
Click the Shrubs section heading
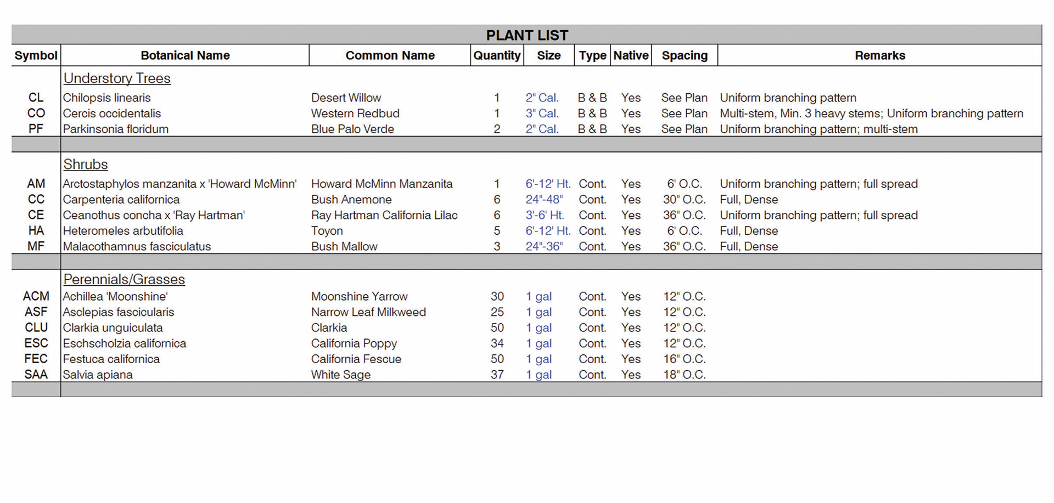pos(86,165)
